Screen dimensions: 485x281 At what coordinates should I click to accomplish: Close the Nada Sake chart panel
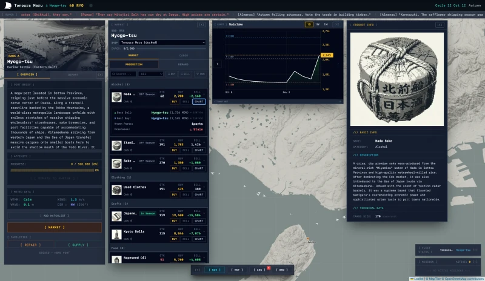pyautogui.click(x=337, y=24)
